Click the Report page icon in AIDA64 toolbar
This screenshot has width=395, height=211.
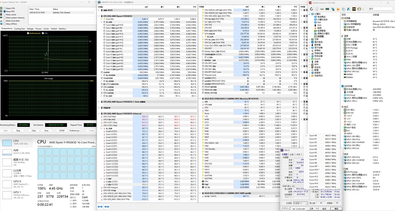(x=317, y=9)
